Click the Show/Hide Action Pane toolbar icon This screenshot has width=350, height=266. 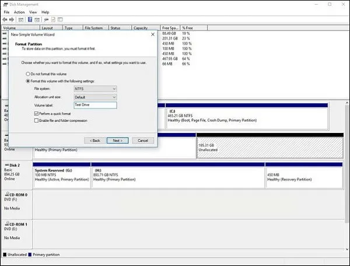37,20
